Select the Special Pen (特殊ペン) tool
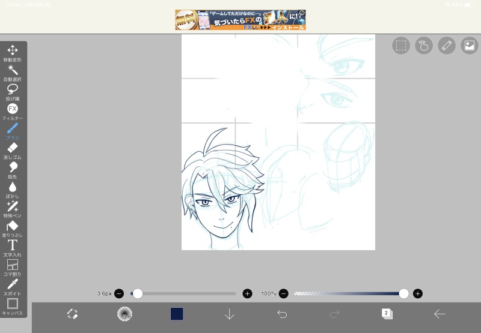Image resolution: width=481 pixels, height=333 pixels. click(x=13, y=209)
